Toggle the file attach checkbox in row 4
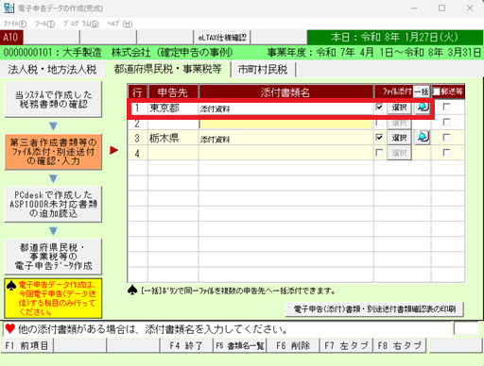Image resolution: width=484 pixels, height=366 pixels. click(x=379, y=153)
